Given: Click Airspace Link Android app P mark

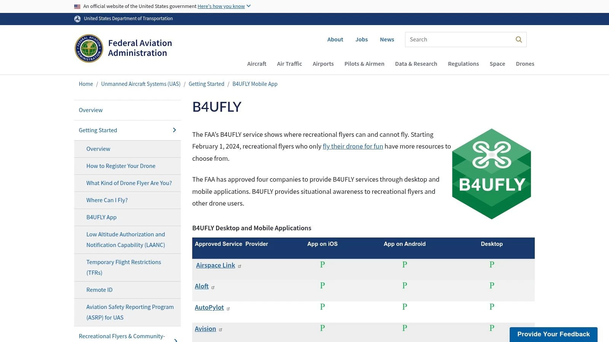Looking at the screenshot, I should coord(405,264).
